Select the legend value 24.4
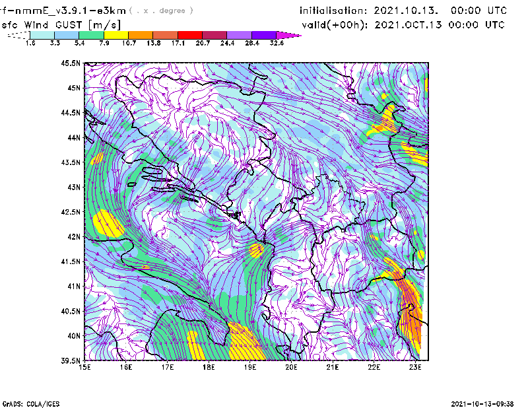Image resolution: width=528 pixels, height=408 pixels. (x=227, y=43)
